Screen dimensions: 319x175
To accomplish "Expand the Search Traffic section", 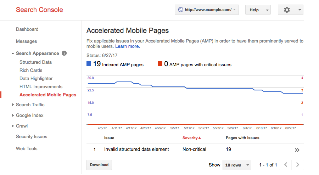I will click(13, 105).
